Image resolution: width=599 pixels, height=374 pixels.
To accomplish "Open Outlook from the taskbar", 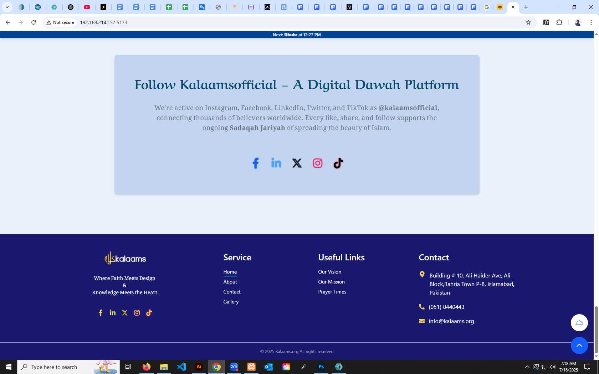I will point(269,367).
